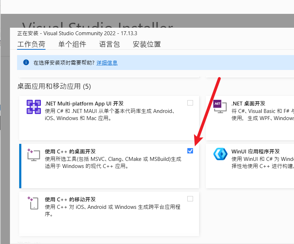Switch to the 单个组件 tab
The width and height of the screenshot is (294, 244).
(x=72, y=44)
